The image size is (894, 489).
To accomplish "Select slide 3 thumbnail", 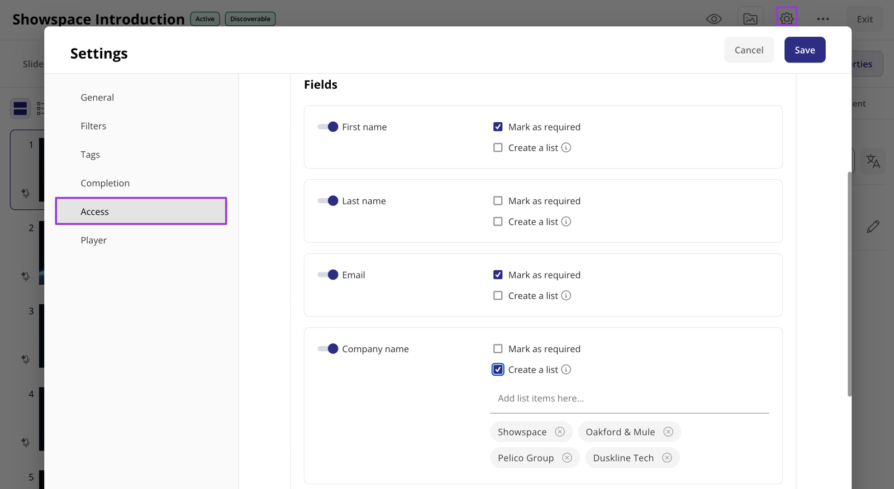I will point(41,335).
